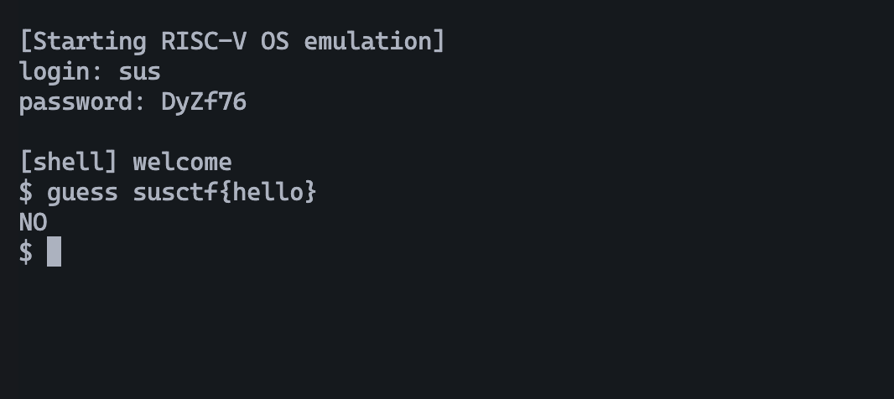Click the word "hello" inside the braces
This screenshot has height=399, width=894.
point(268,192)
